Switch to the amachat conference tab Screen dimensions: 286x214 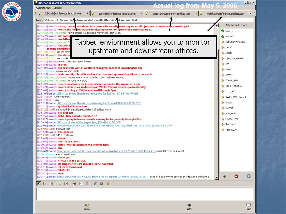tap(171, 13)
